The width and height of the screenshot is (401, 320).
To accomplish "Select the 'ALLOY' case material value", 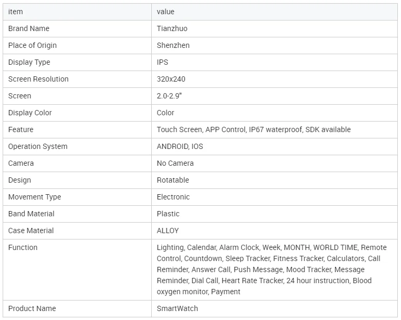I will coord(168,231).
